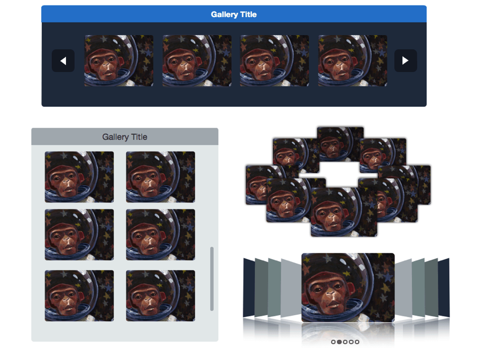486x364 pixels.
Task: Select top-left image in the gray grid gallery
Action: pyautogui.click(x=79, y=177)
